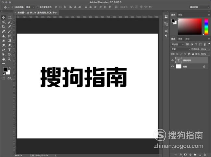Select the Brush tool
Screen dimensions: 211x157
click(x=9, y=31)
